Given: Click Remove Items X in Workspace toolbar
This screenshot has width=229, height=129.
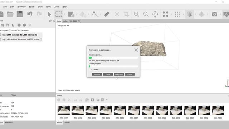Looking at the screenshot, I should (30, 25).
